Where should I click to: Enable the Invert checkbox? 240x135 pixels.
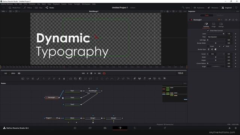pos(208,46)
